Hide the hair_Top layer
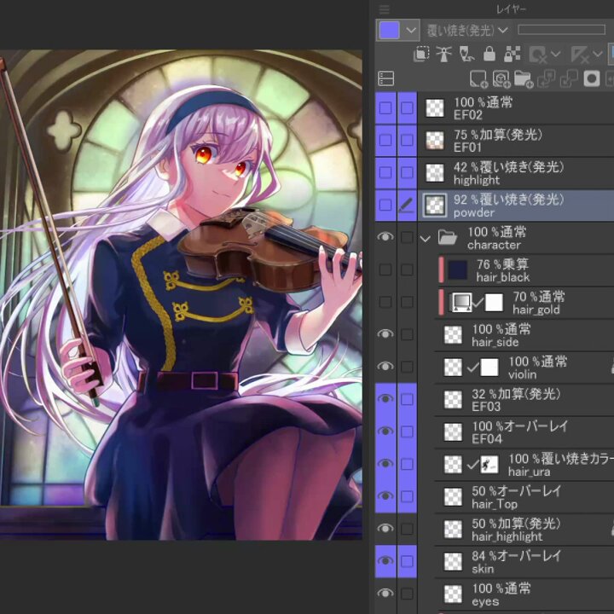This screenshot has width=614, height=614. point(385,496)
